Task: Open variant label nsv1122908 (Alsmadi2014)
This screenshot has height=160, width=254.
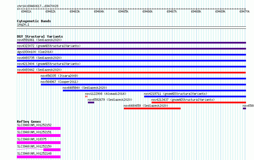Action: point(106,94)
